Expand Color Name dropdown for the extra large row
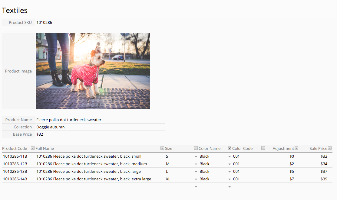Screen dimensions: 337x200 (230, 179)
